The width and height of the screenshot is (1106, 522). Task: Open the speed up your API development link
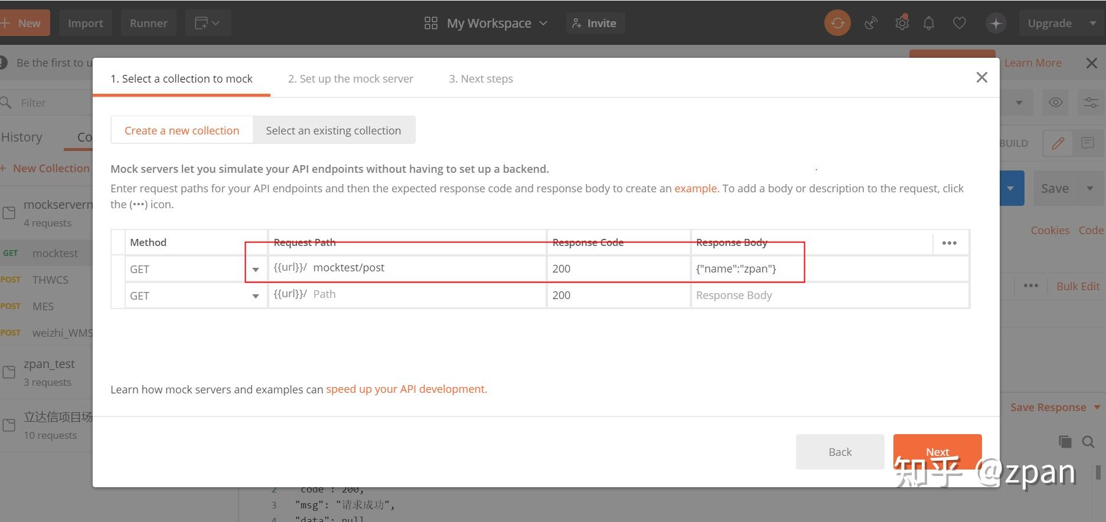click(406, 389)
